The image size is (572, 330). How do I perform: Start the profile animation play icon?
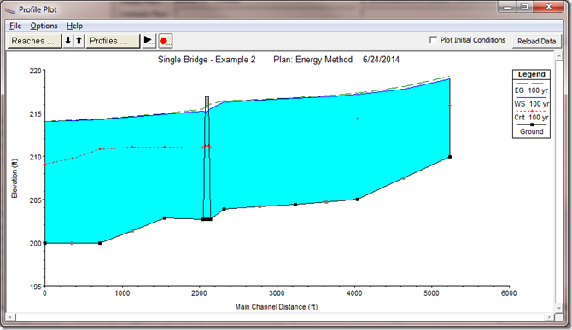tap(149, 40)
